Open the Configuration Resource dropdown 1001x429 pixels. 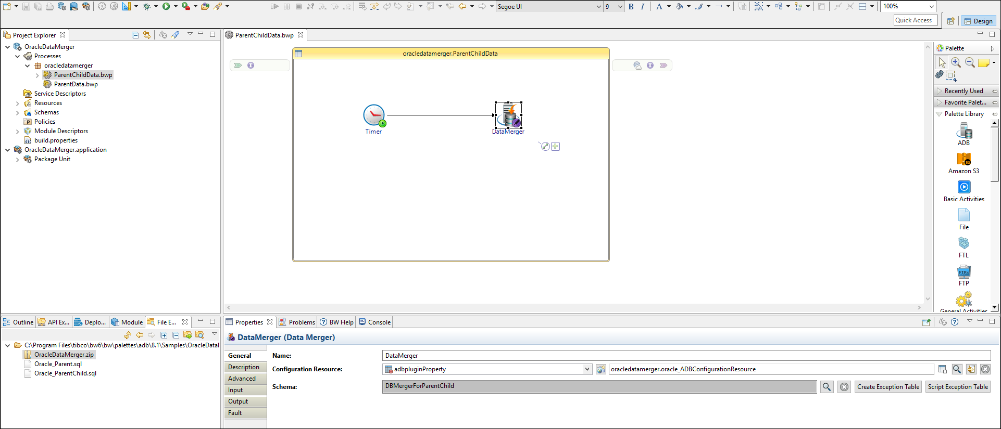click(587, 369)
